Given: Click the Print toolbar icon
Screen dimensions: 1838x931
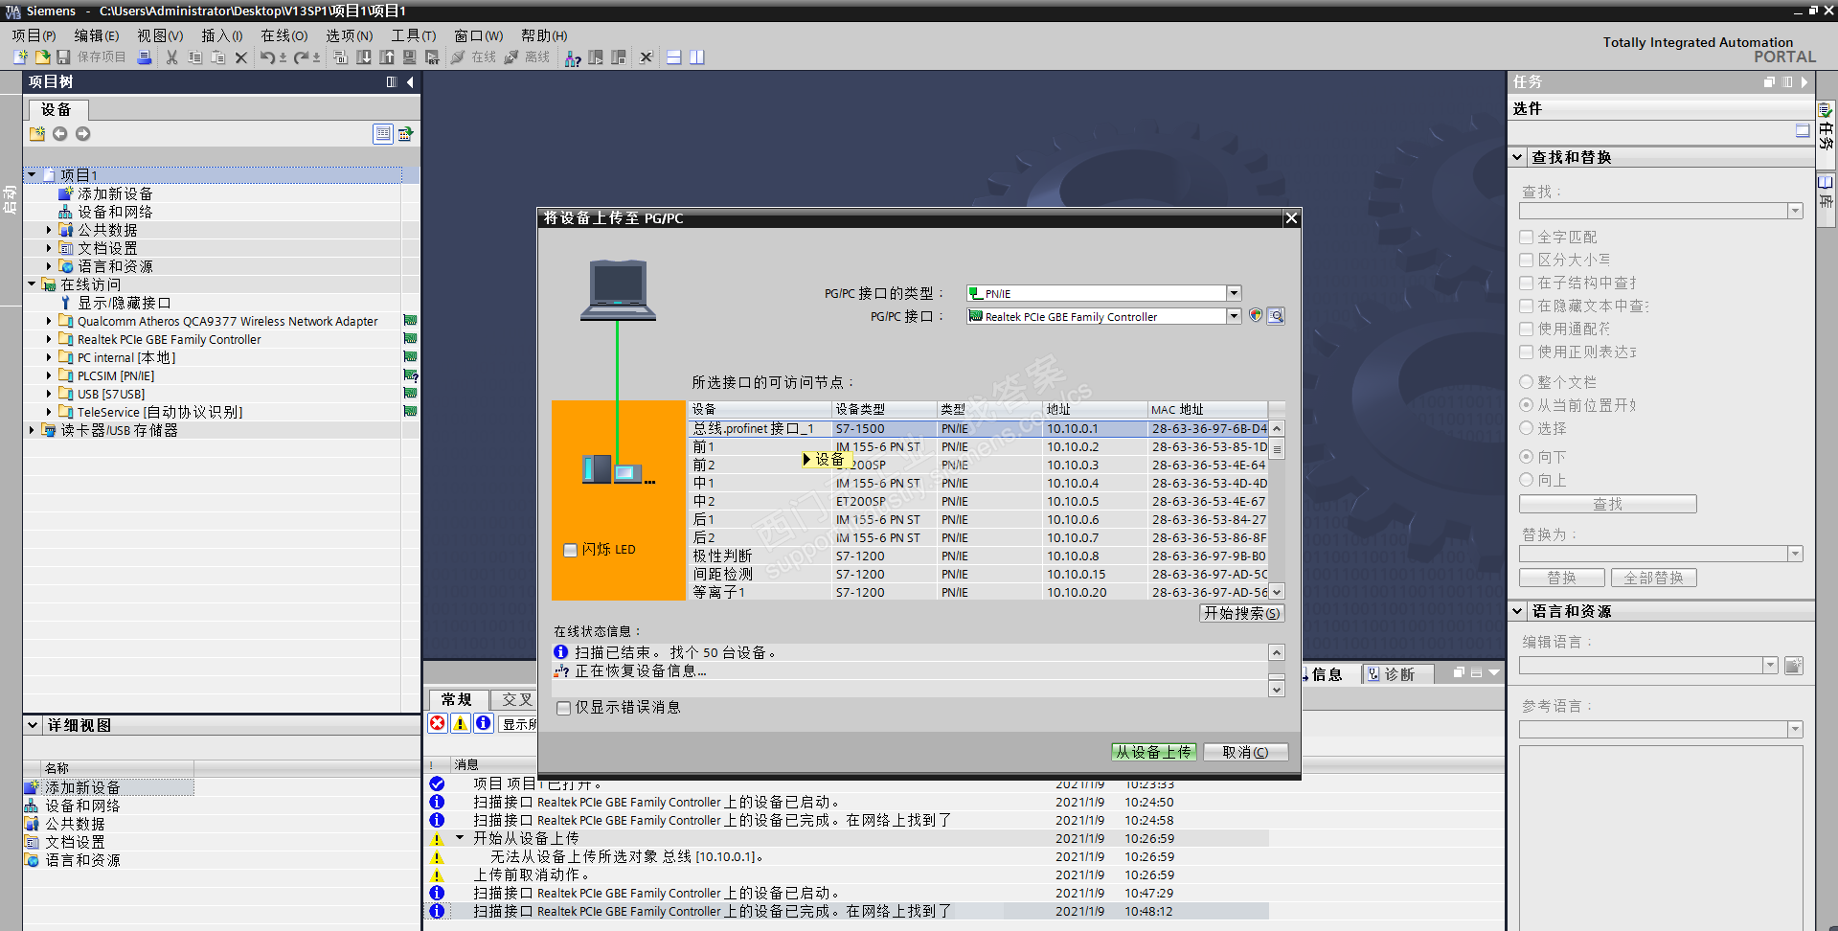Looking at the screenshot, I should coord(145,57).
